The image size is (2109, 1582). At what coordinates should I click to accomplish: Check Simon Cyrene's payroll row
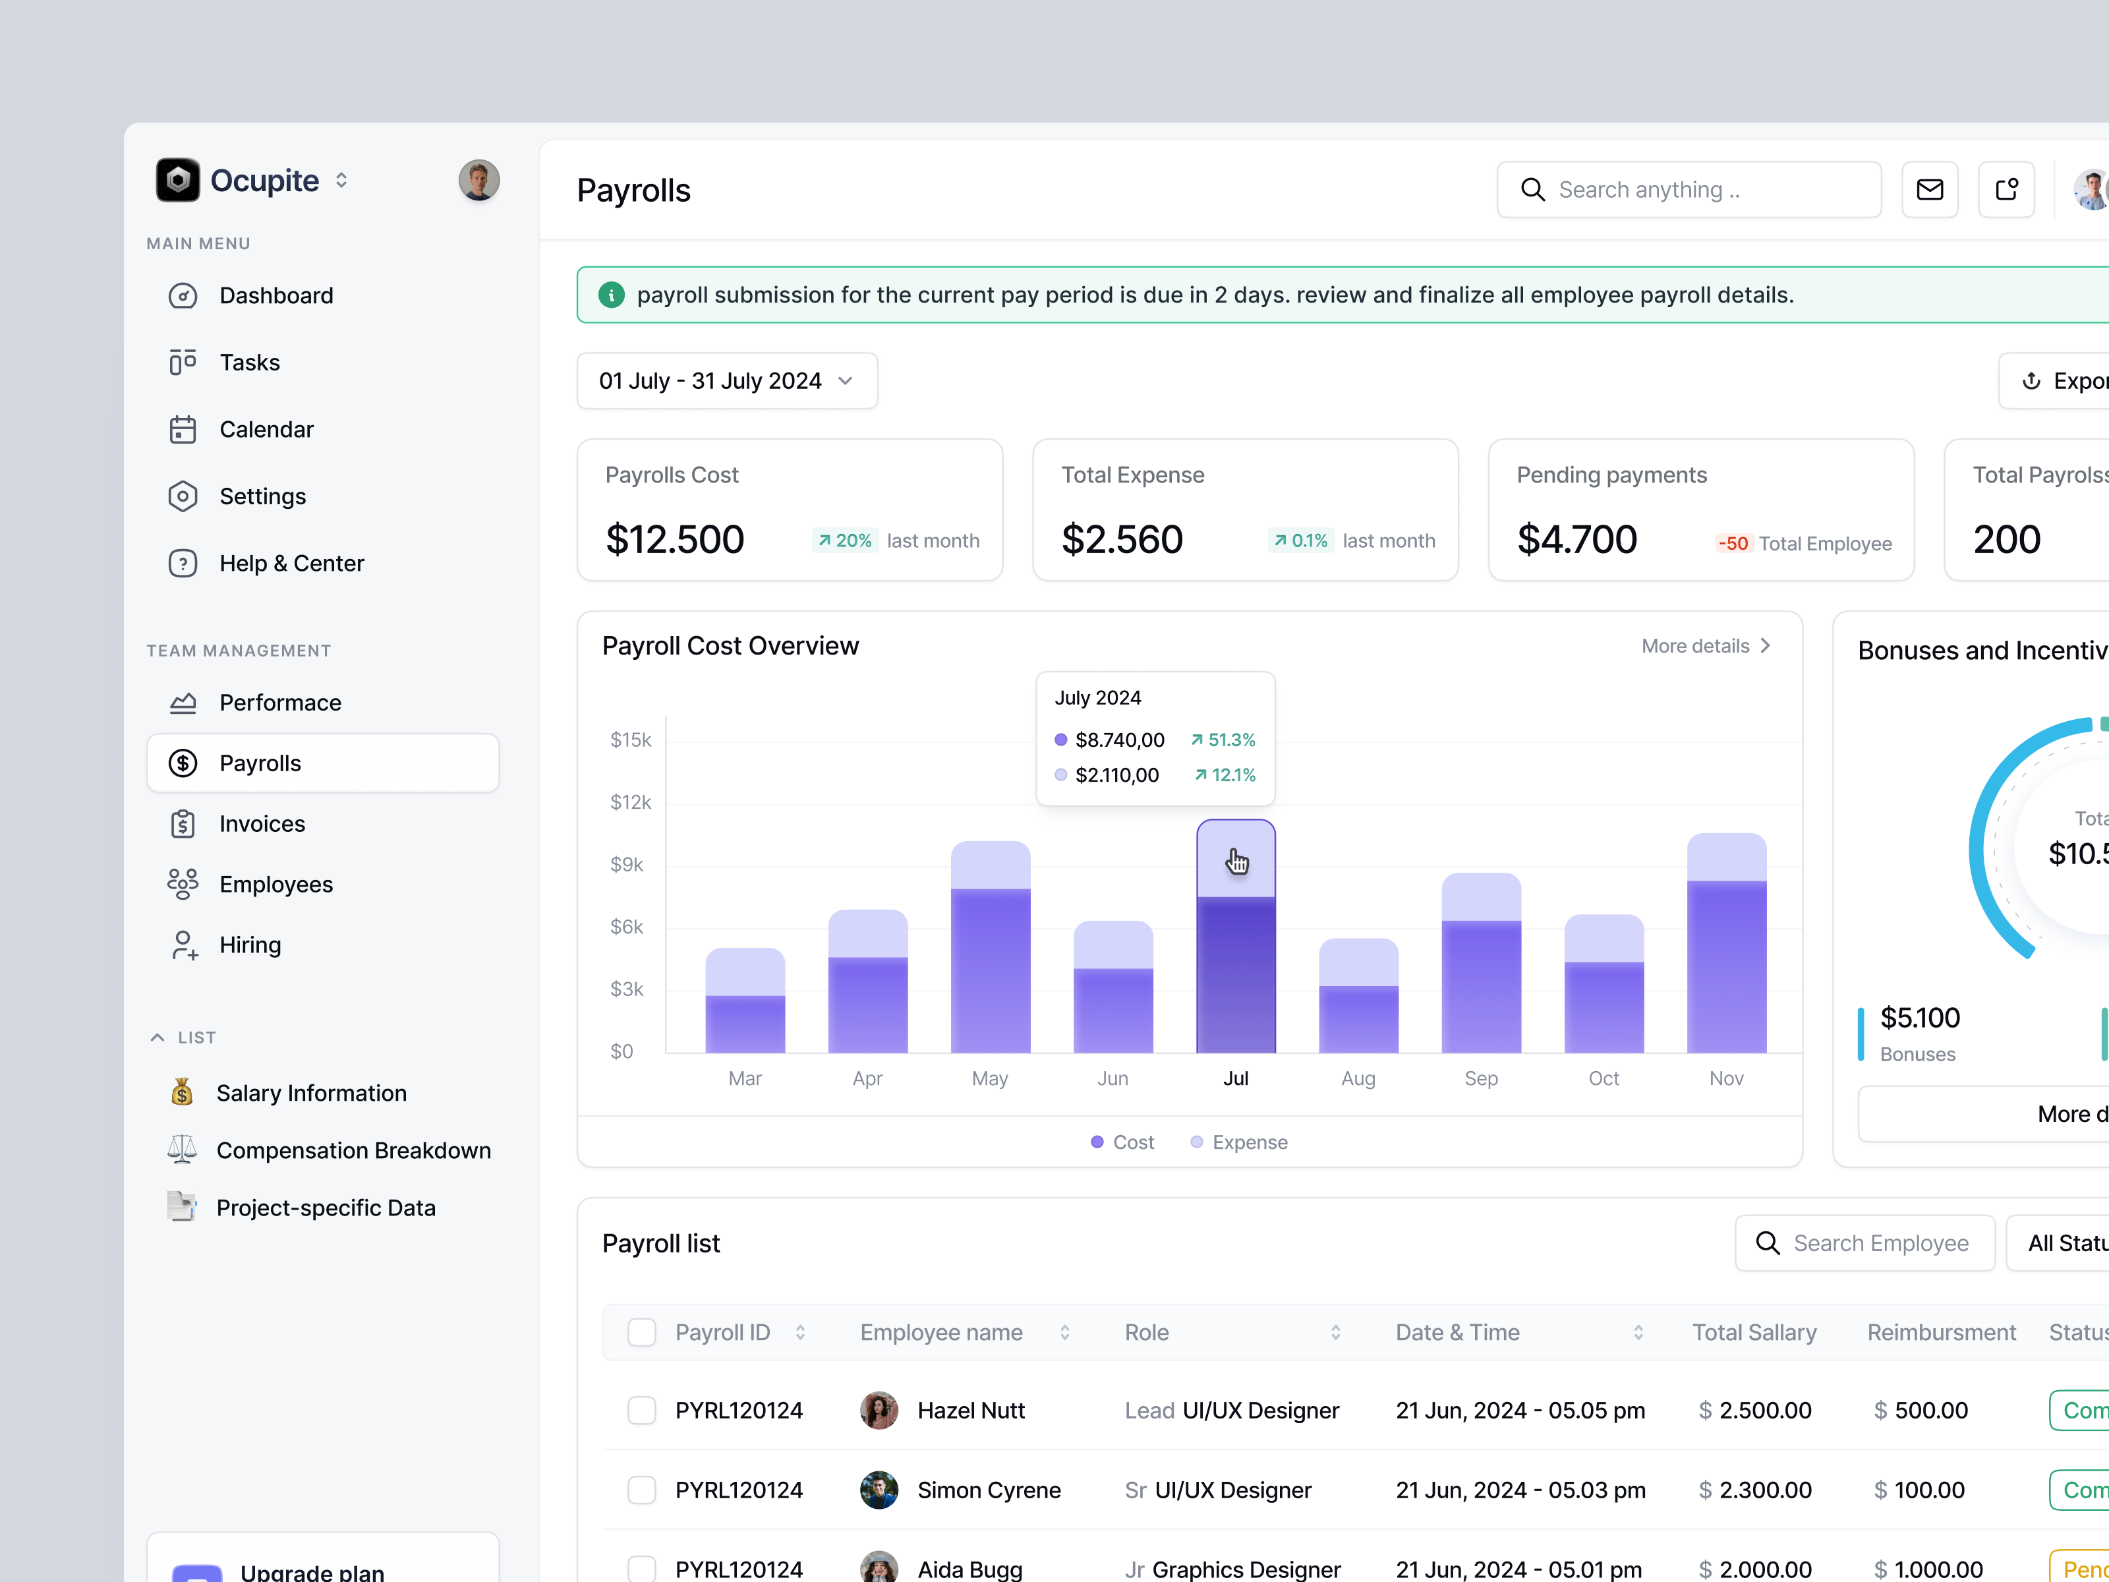pyautogui.click(x=642, y=1490)
